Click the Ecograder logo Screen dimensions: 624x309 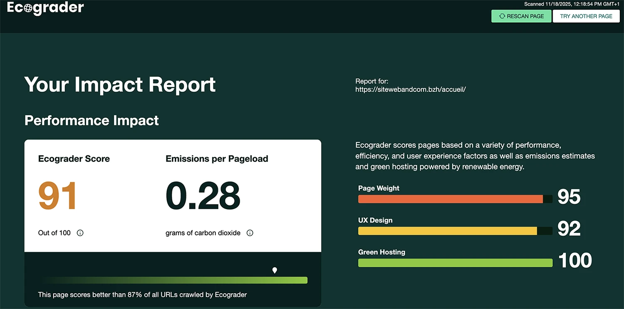45,8
